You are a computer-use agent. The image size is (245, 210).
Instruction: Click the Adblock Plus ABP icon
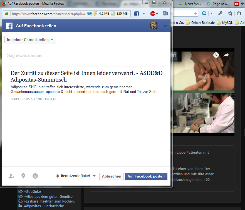153,14
